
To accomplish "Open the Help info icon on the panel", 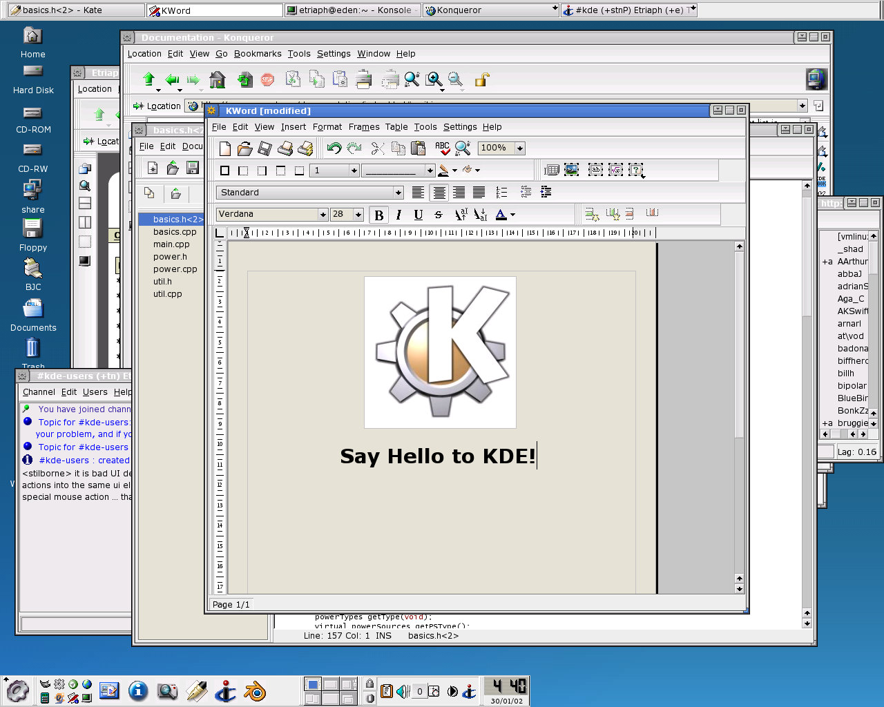I will point(138,690).
